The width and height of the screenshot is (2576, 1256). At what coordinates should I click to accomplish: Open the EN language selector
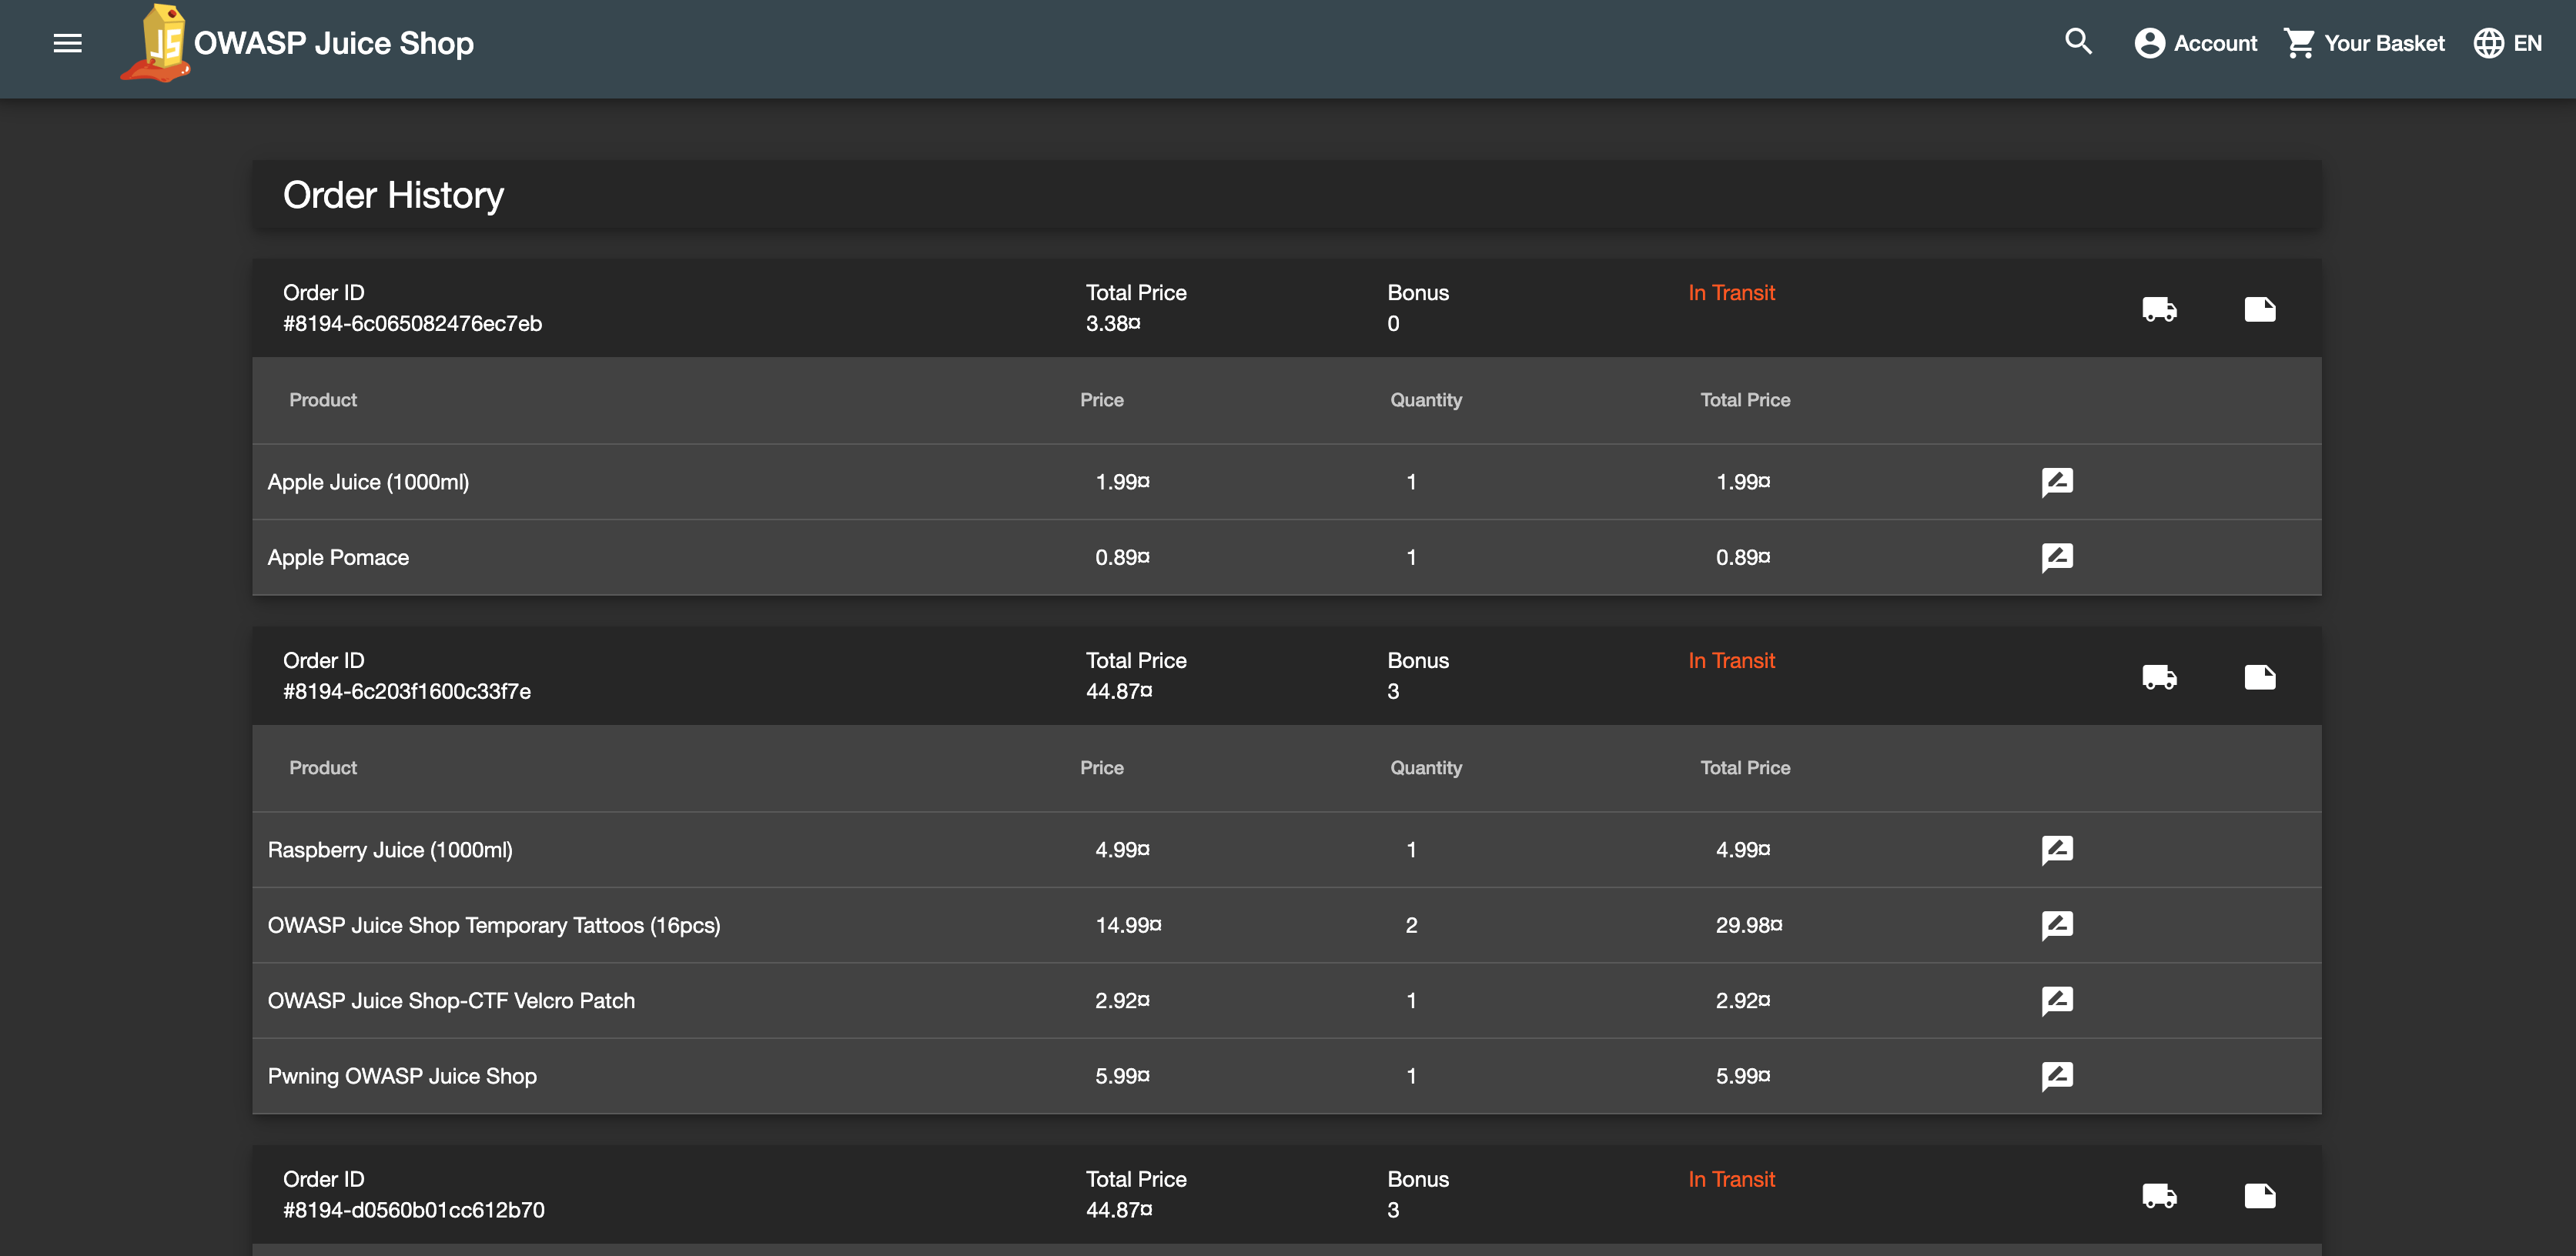coord(2507,43)
